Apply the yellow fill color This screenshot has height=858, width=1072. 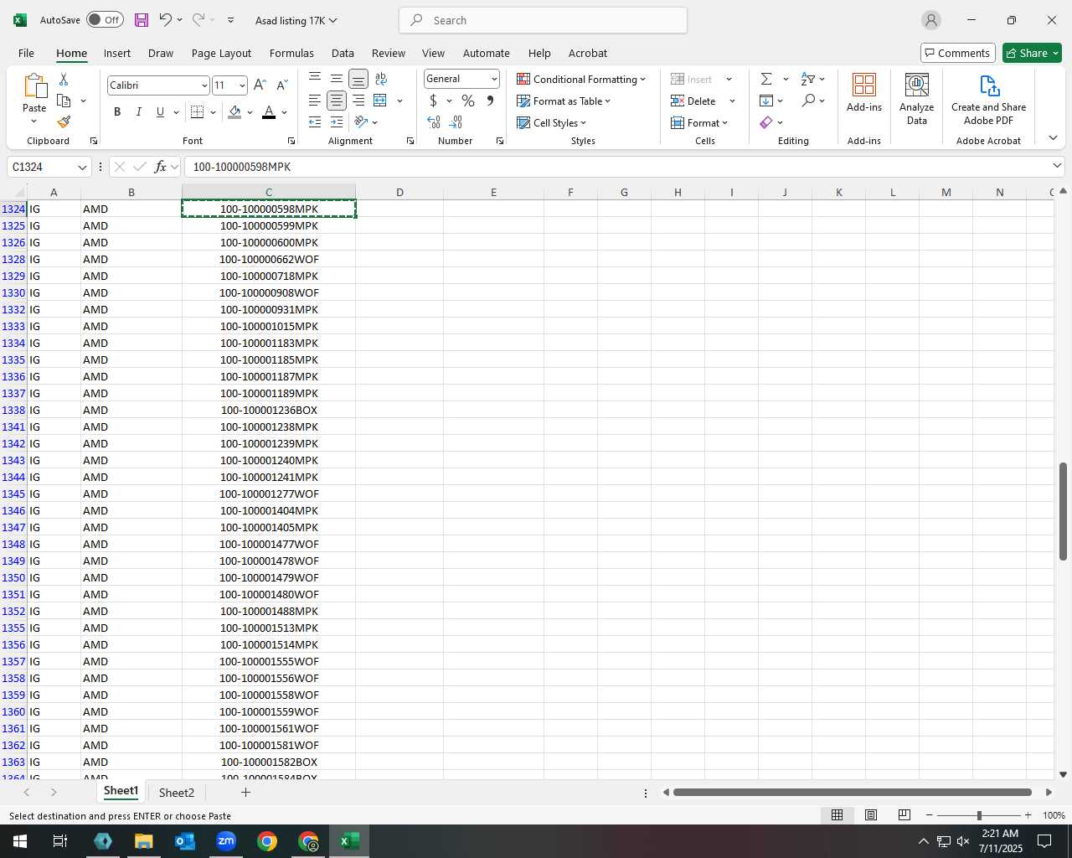[234, 111]
